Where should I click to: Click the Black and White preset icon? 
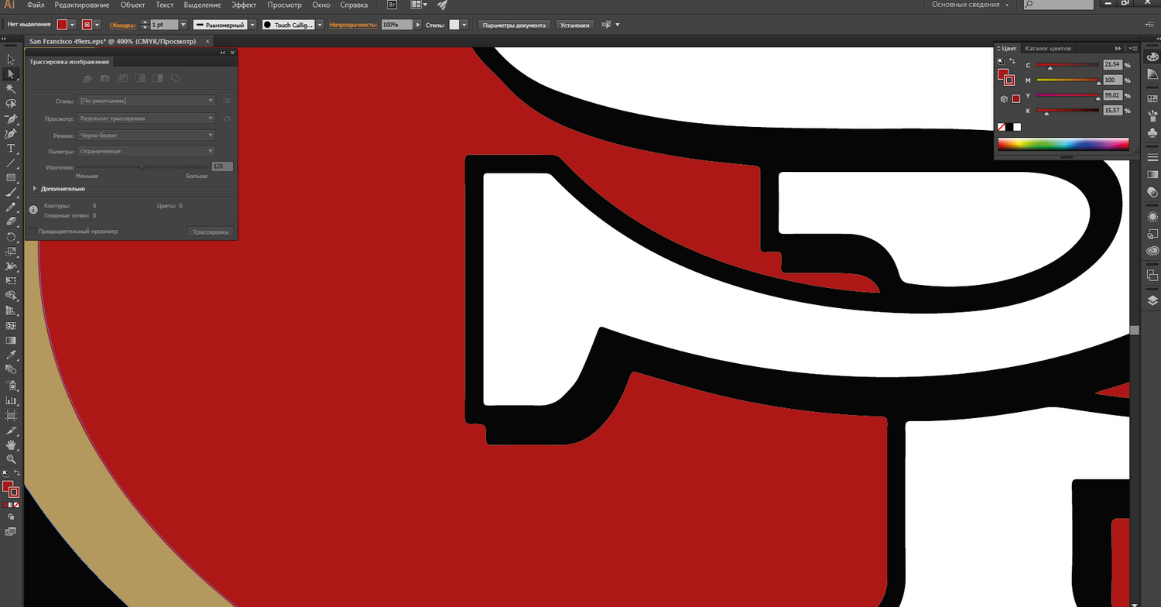tap(158, 78)
